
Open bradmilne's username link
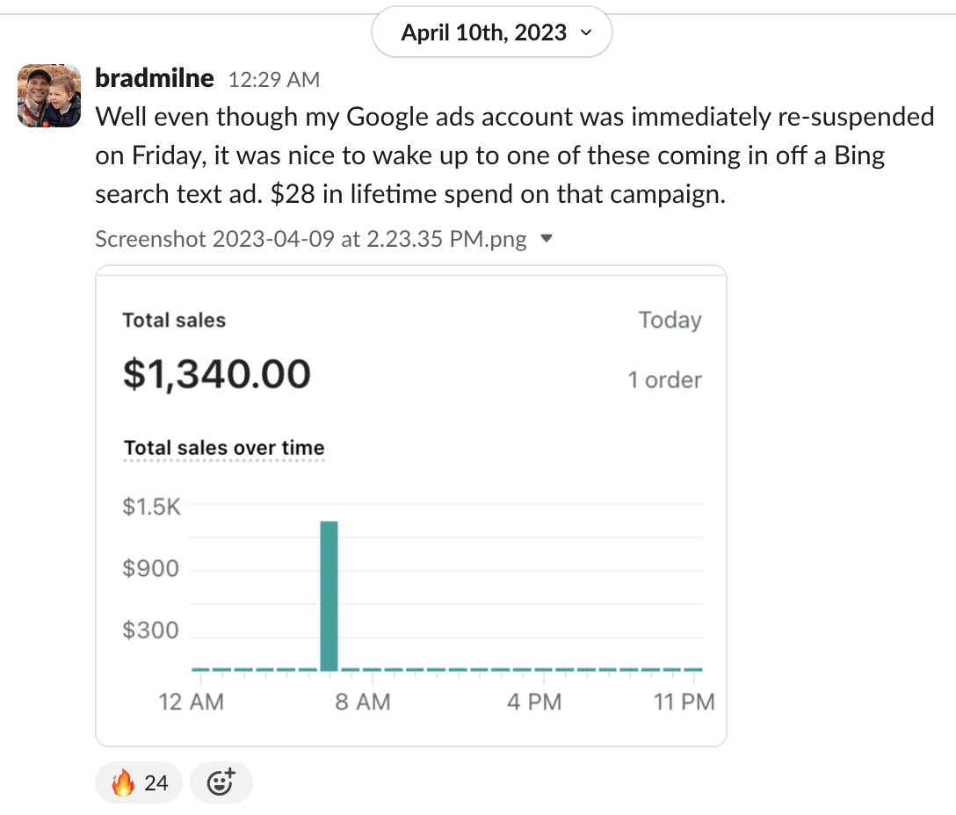pyautogui.click(x=154, y=78)
